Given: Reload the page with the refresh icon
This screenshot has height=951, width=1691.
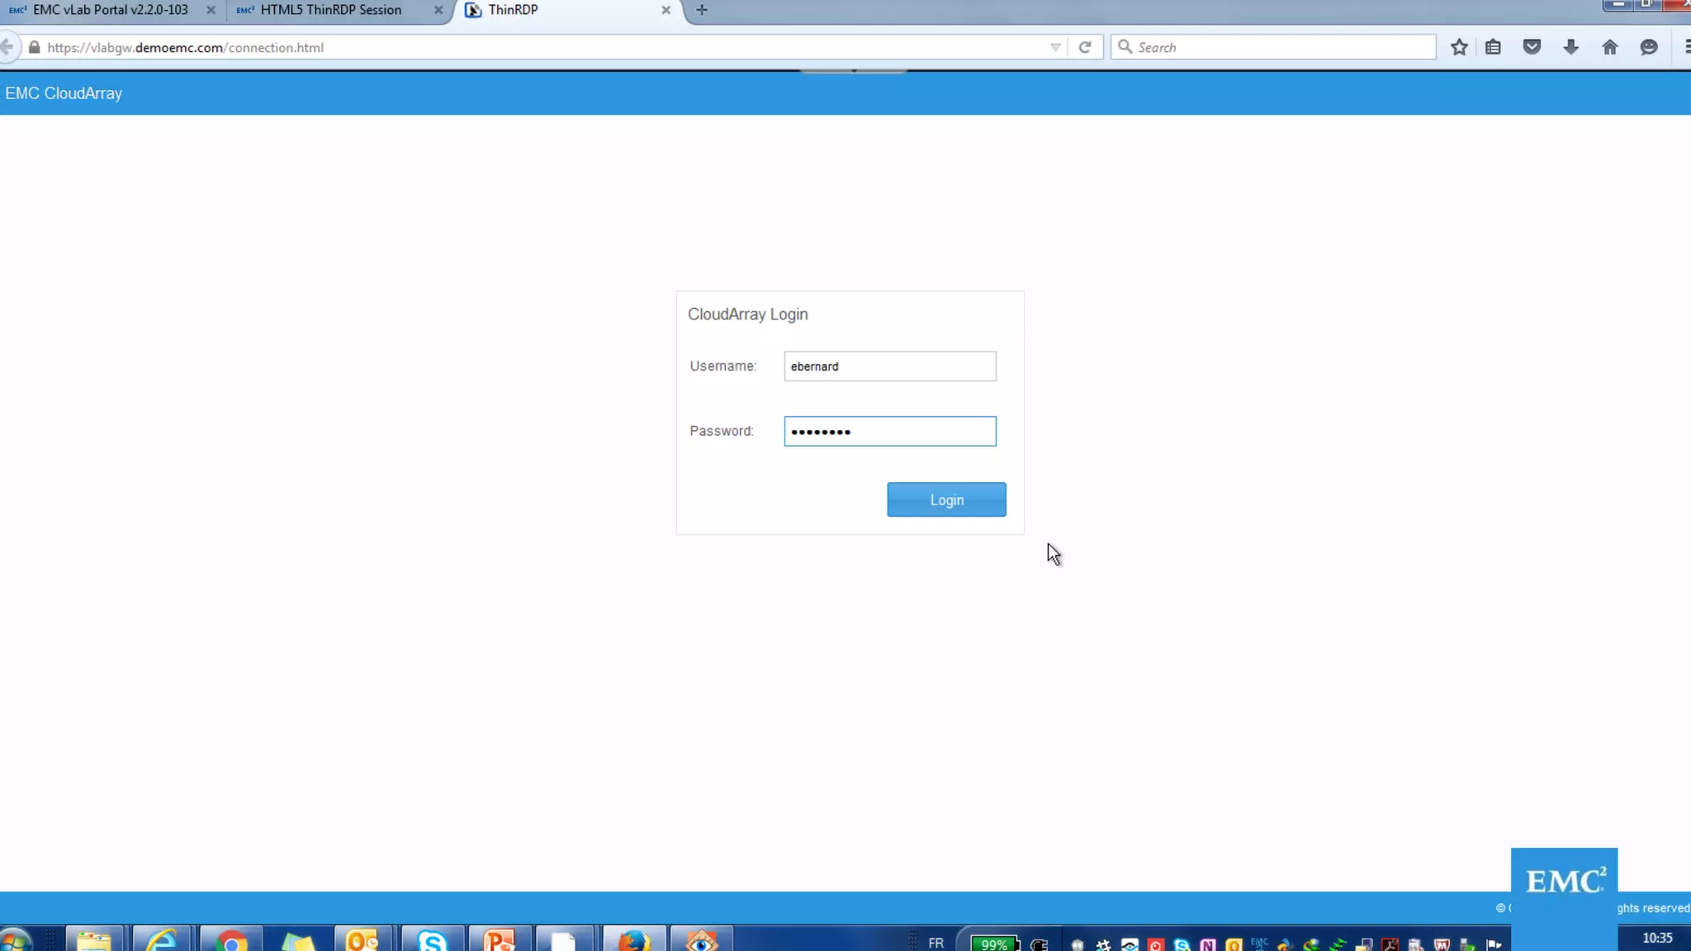Looking at the screenshot, I should pos(1085,47).
